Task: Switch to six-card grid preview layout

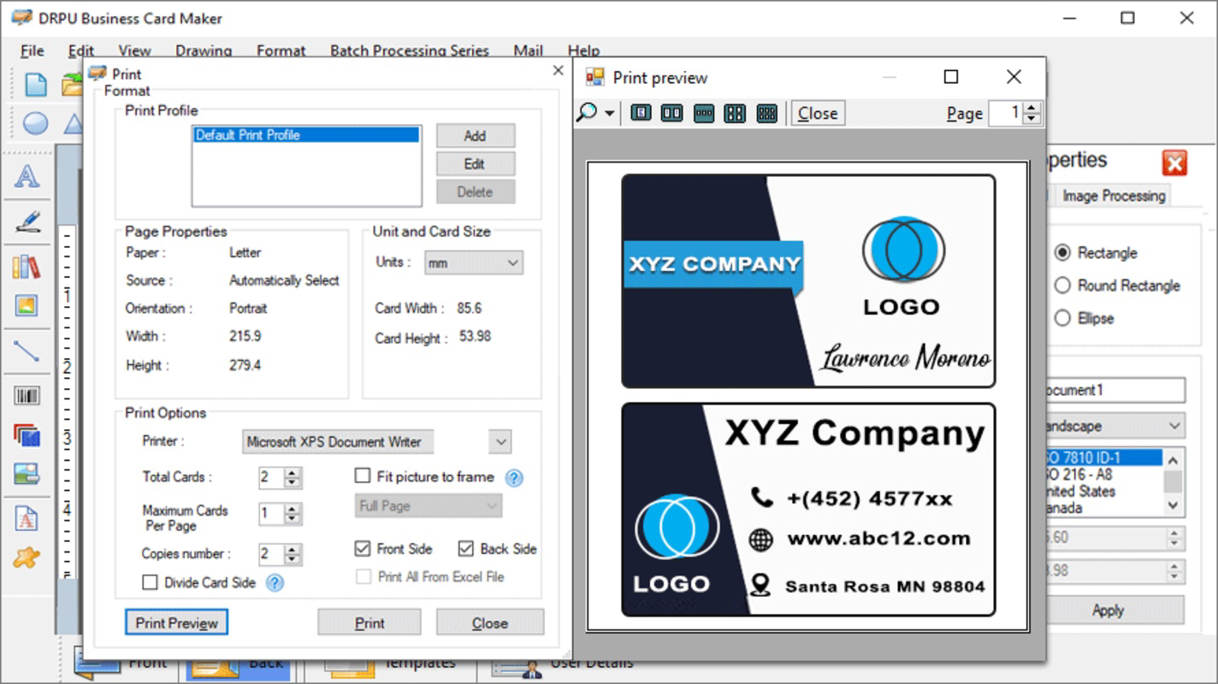Action: tap(766, 112)
